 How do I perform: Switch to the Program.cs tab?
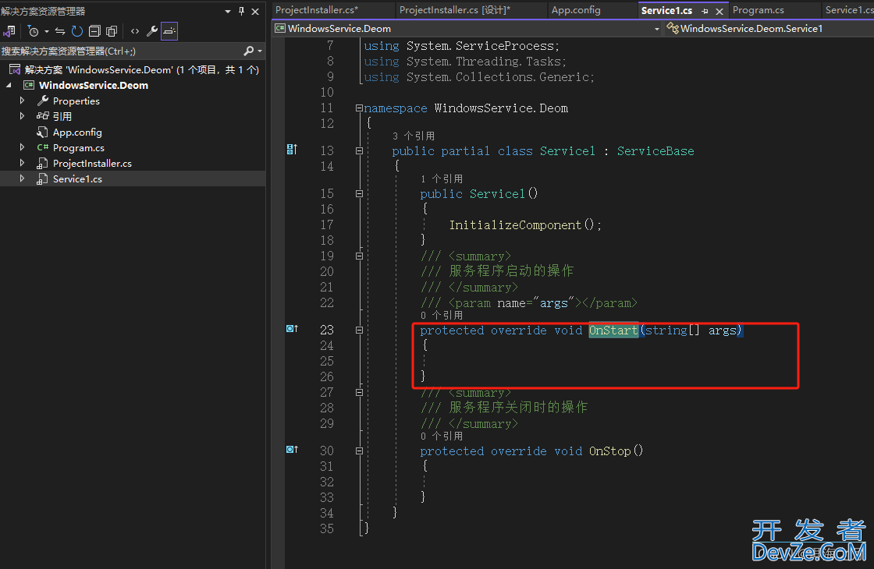pos(758,10)
